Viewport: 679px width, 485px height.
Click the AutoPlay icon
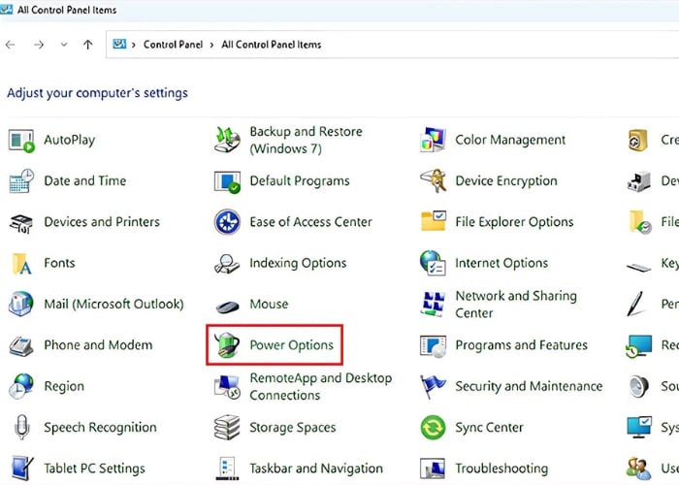21,140
